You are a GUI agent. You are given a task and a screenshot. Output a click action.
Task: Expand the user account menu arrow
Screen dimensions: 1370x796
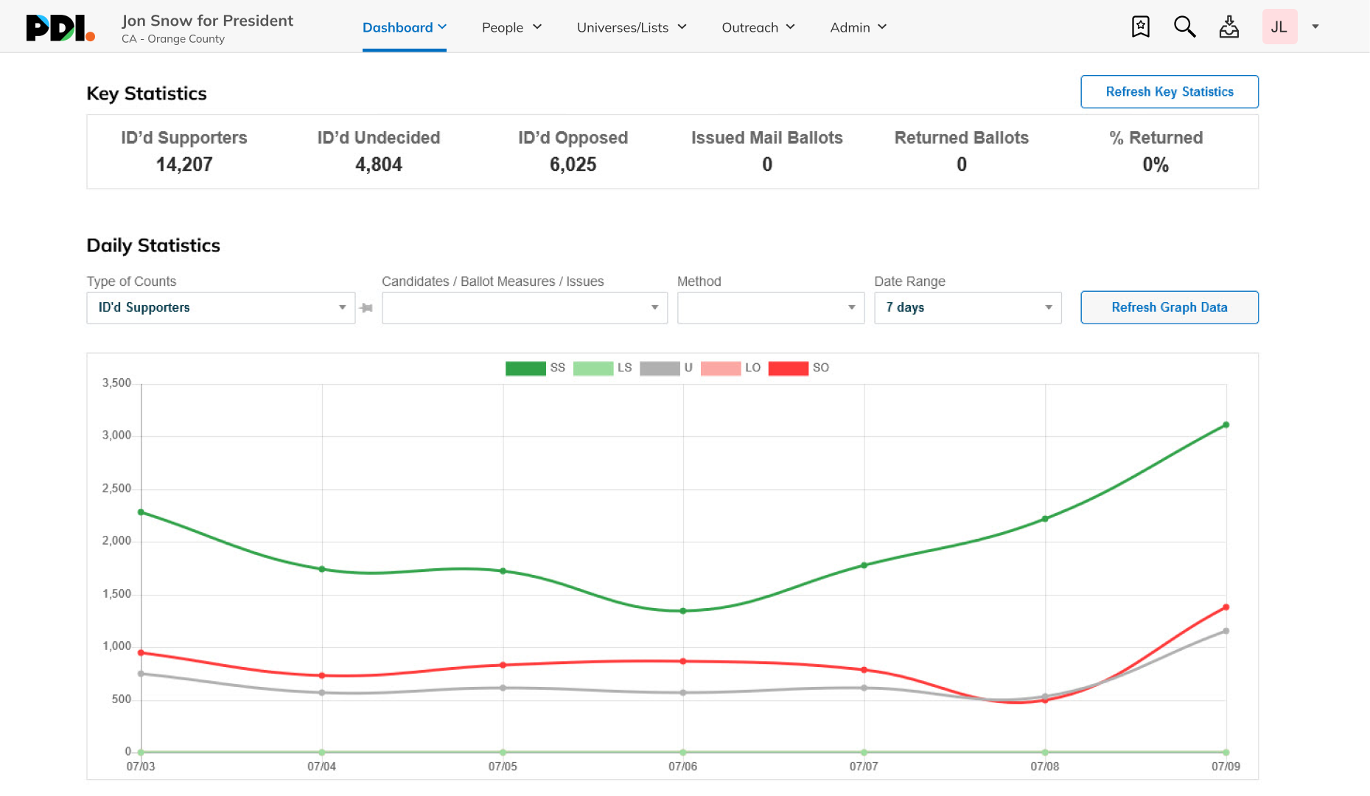pyautogui.click(x=1315, y=27)
